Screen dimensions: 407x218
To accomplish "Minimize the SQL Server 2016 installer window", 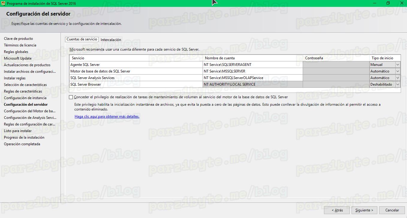I will point(374,3).
